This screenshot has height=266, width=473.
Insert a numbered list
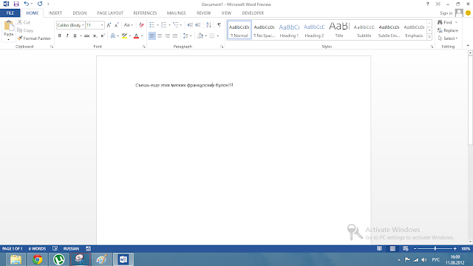pos(164,24)
